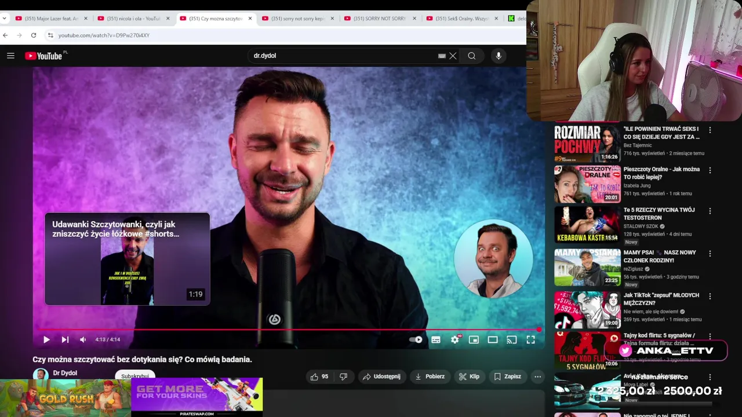Viewport: 742px width, 417px height.
Task: Click the Pobierz download button
Action: tap(430, 376)
